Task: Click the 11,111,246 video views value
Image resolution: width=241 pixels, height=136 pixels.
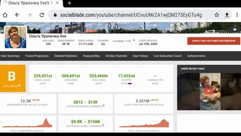Action: pyautogui.click(x=85, y=44)
